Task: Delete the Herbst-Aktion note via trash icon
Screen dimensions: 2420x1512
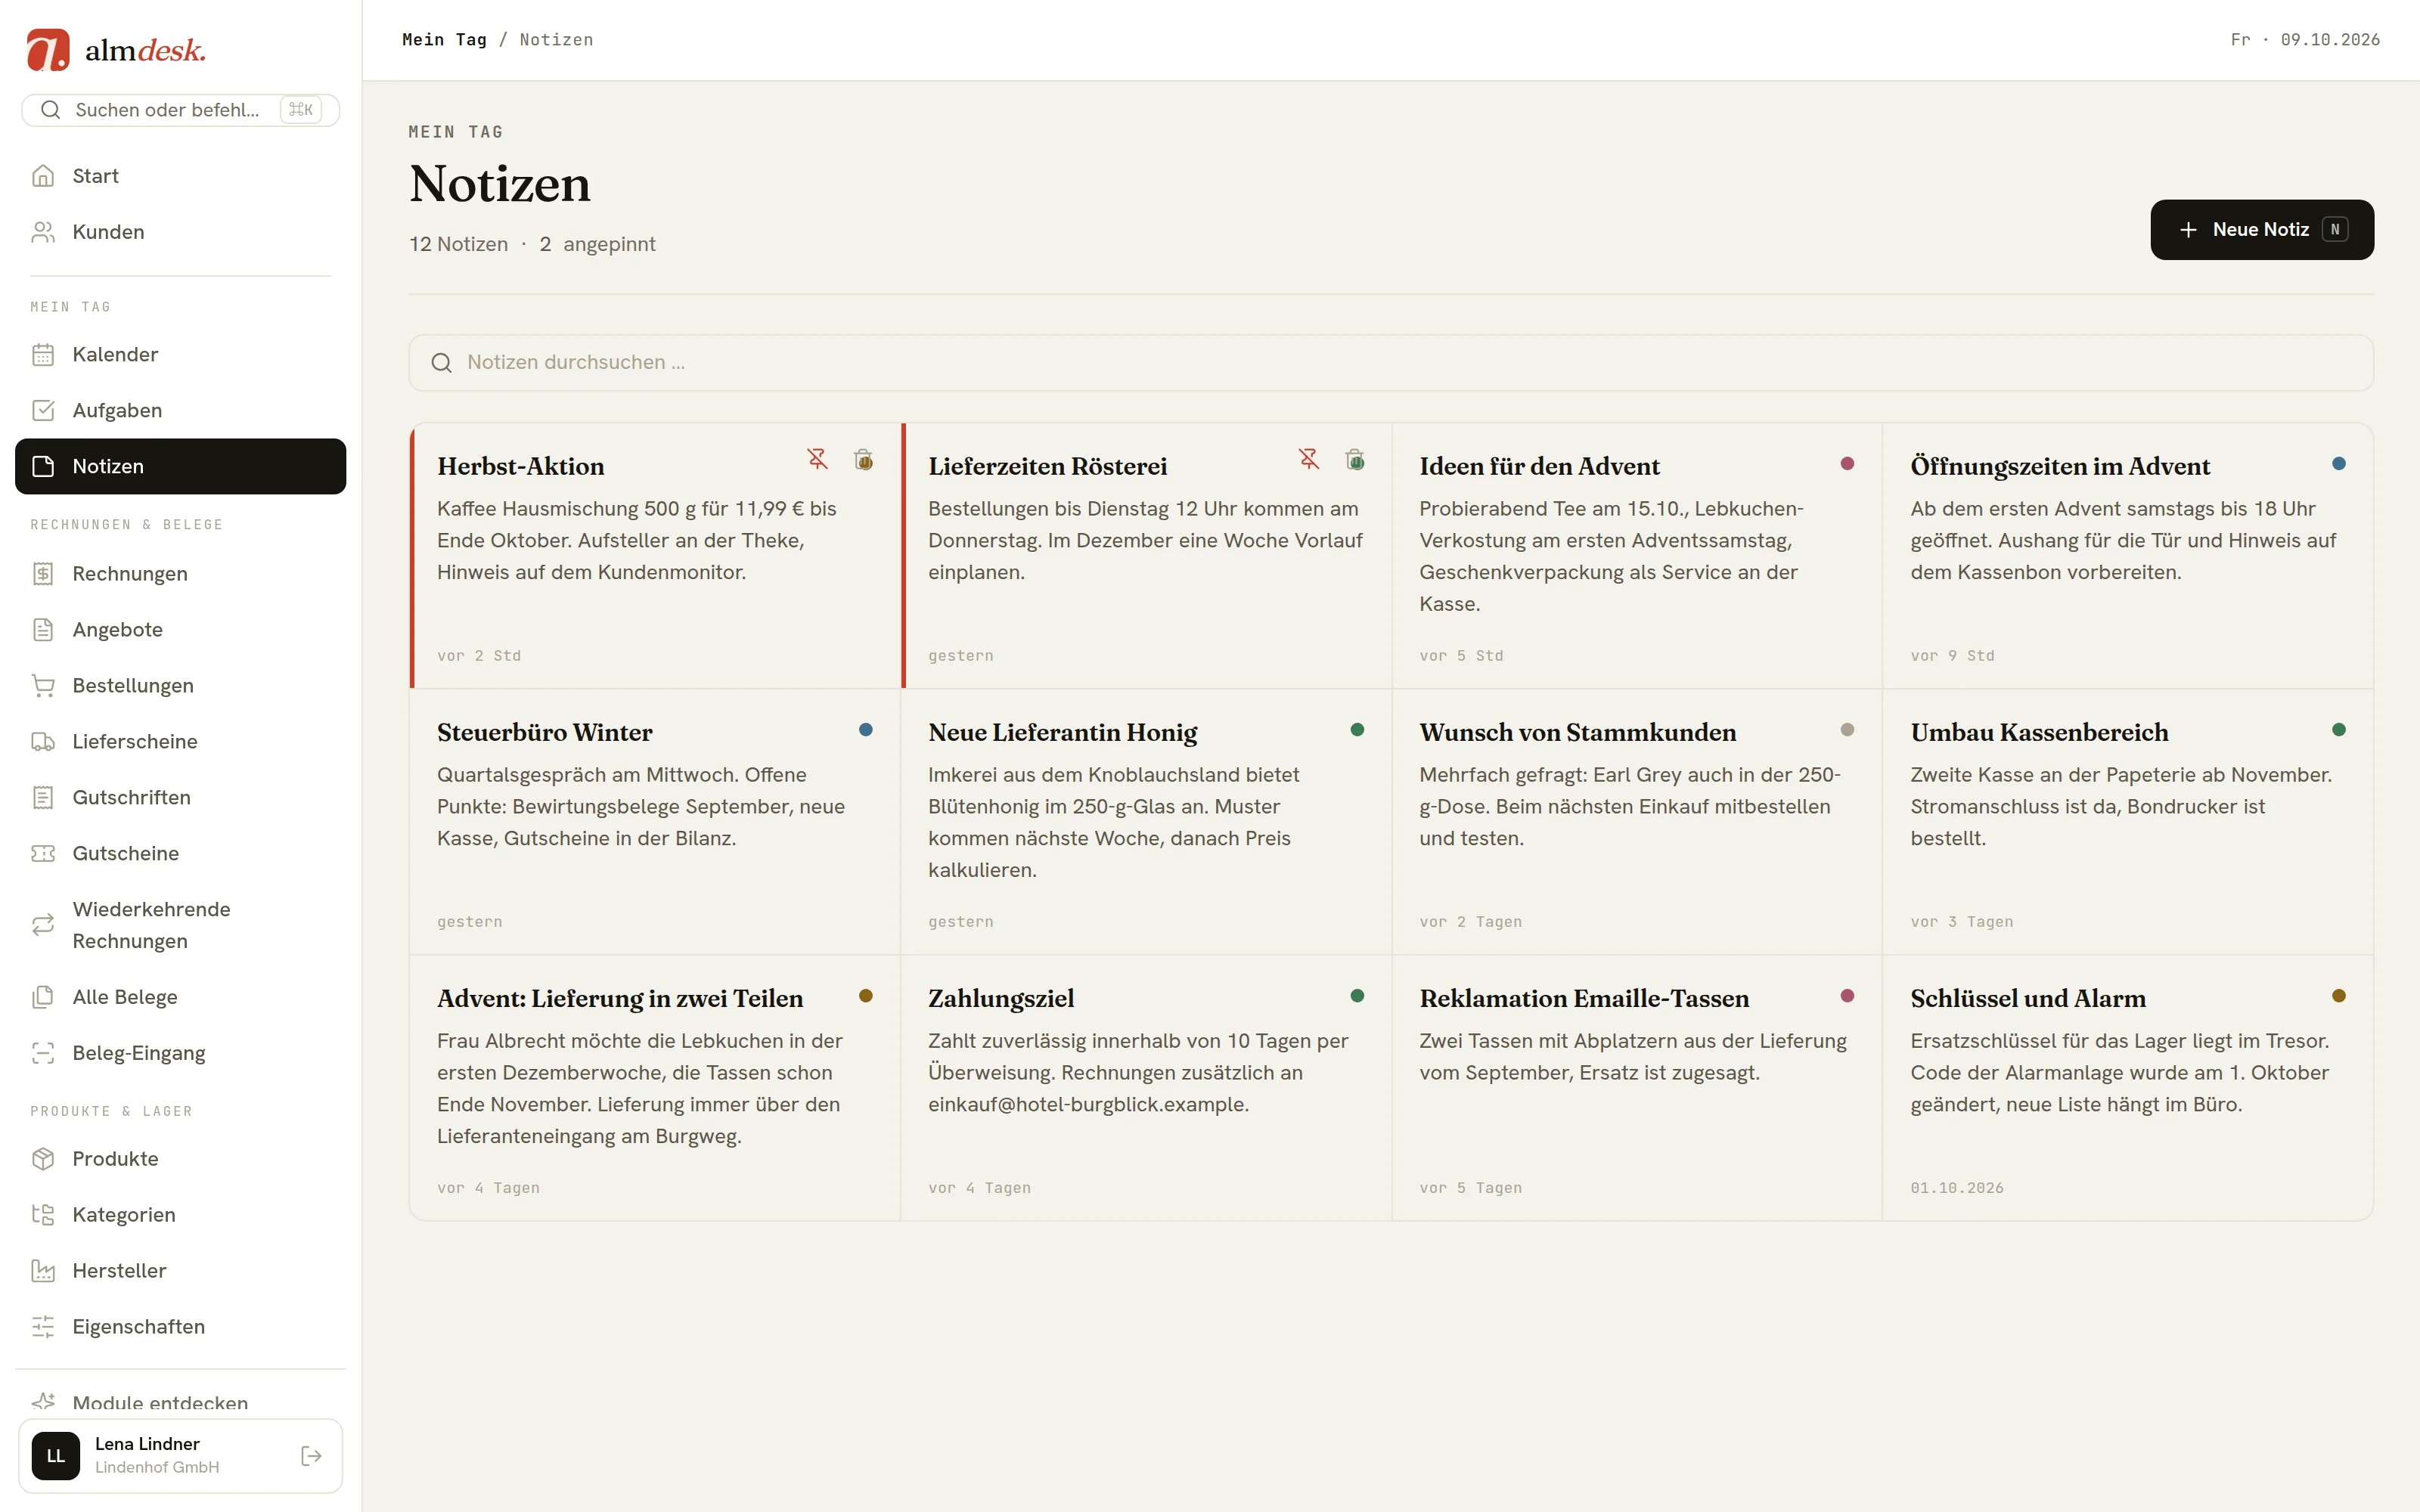Action: 863,459
